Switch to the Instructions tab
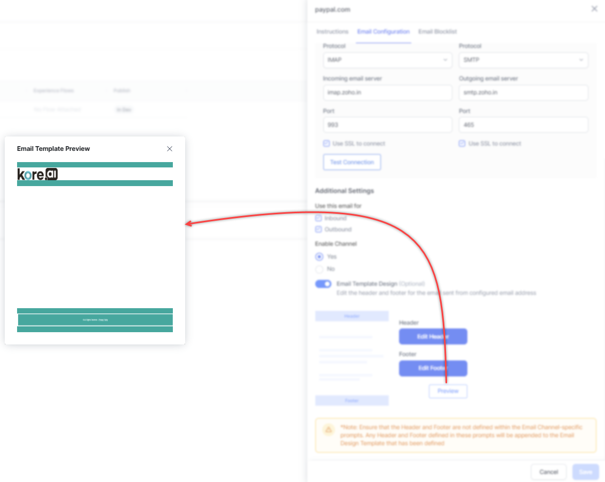 tap(332, 32)
